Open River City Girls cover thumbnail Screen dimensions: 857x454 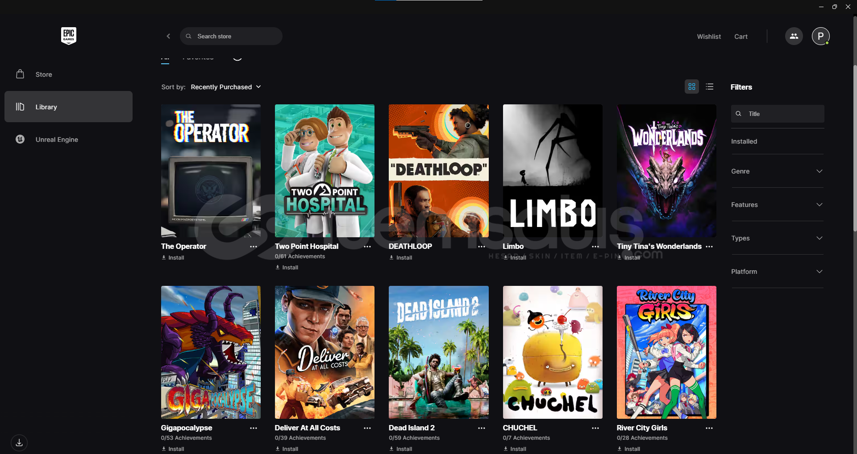click(x=666, y=352)
